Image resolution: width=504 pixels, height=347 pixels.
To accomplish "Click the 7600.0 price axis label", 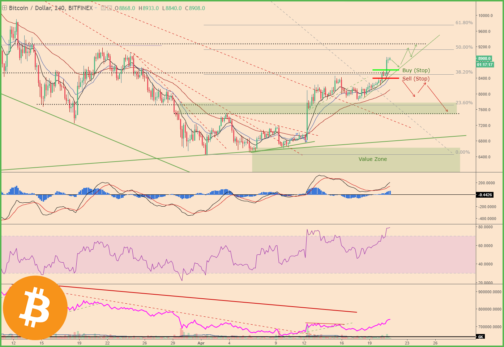I will [x=484, y=110].
